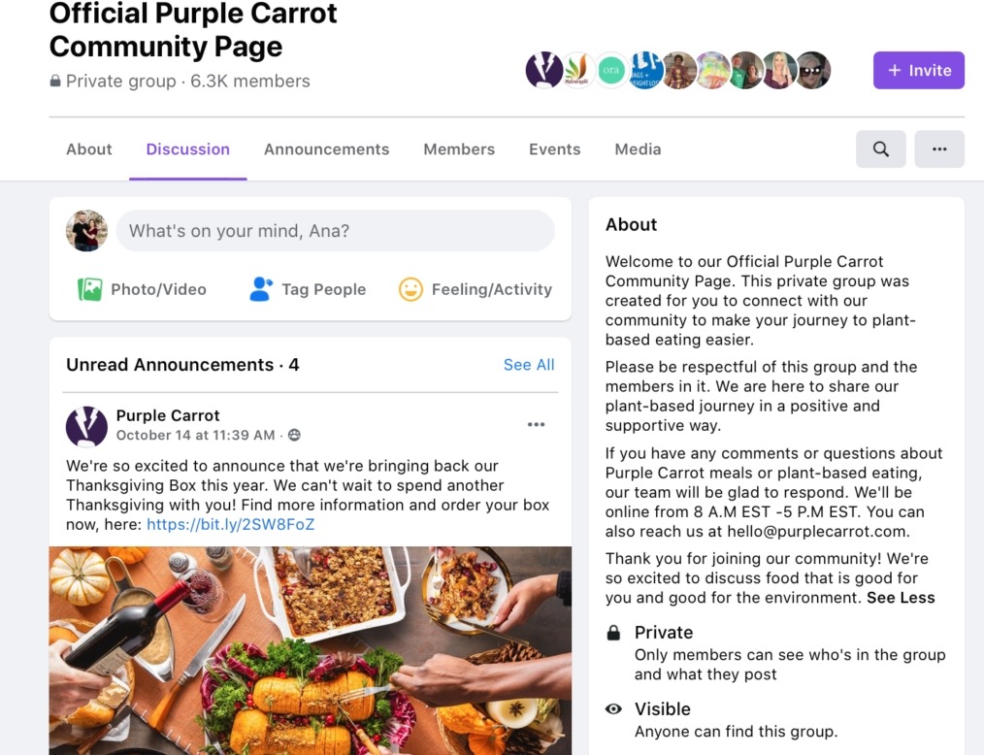Open the group's three-dot options menu
The image size is (984, 755).
click(938, 149)
